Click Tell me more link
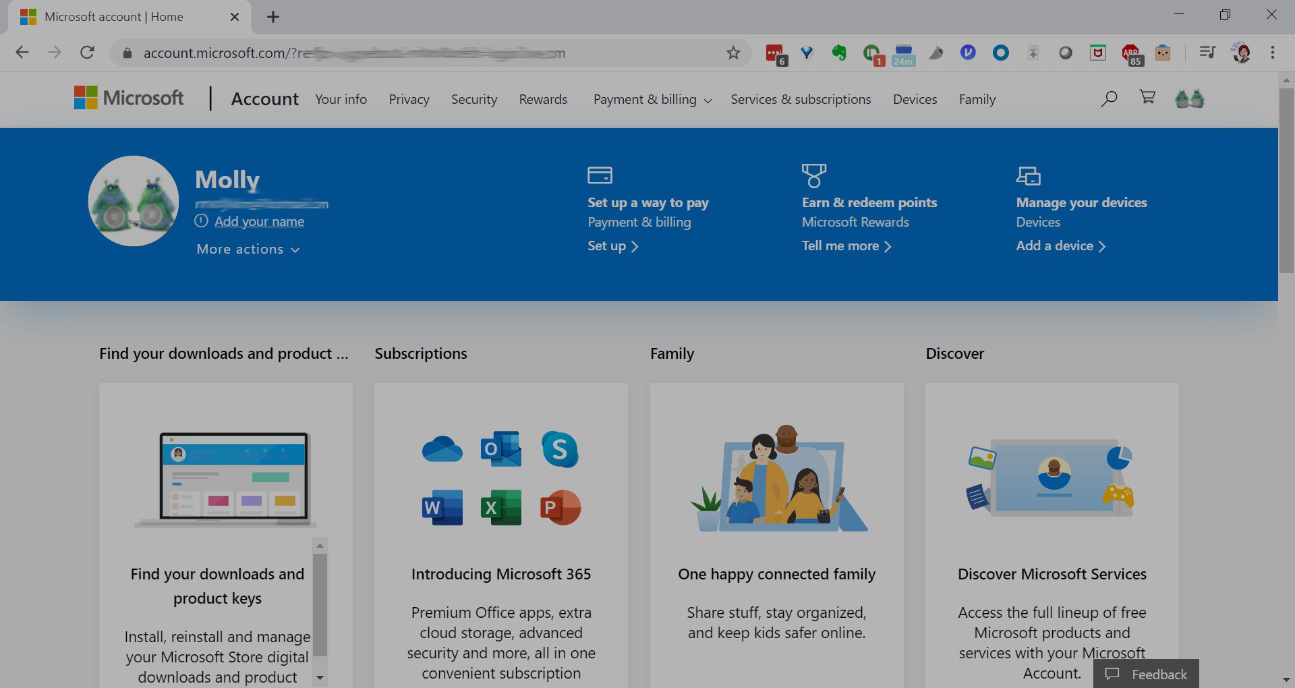The width and height of the screenshot is (1295, 688). (846, 246)
